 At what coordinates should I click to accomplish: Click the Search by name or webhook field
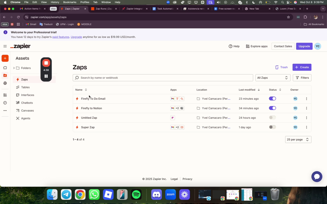(x=163, y=78)
